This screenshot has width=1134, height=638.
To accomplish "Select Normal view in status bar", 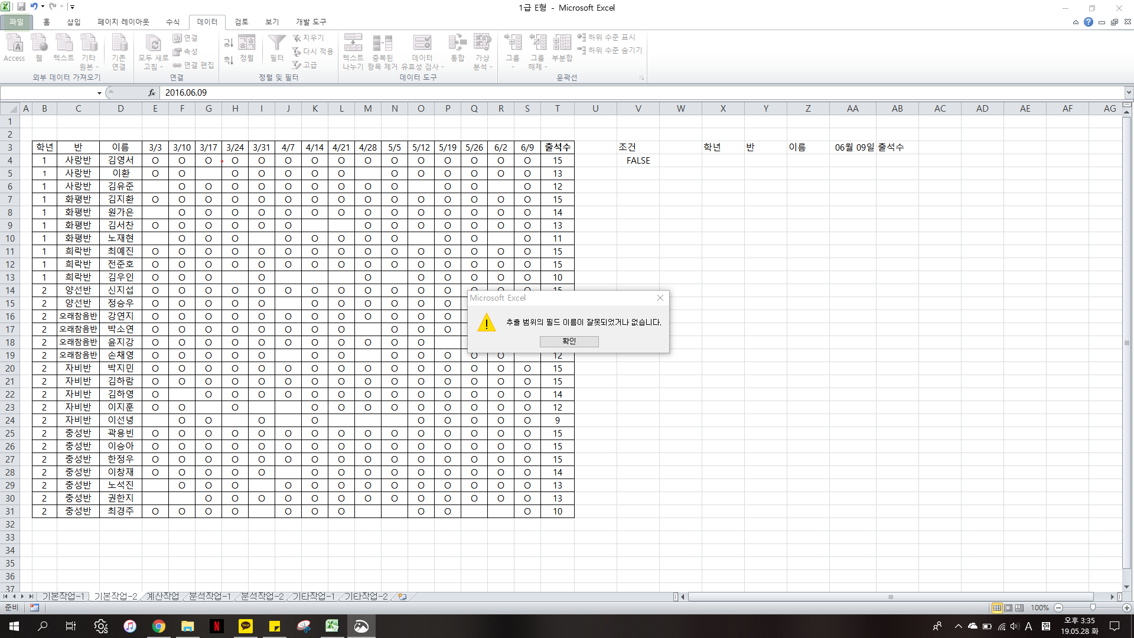I will pos(997,608).
